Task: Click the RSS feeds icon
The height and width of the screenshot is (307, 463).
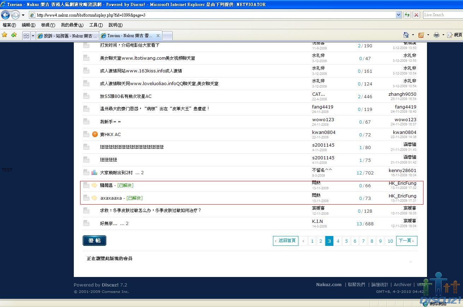Action: (x=421, y=35)
